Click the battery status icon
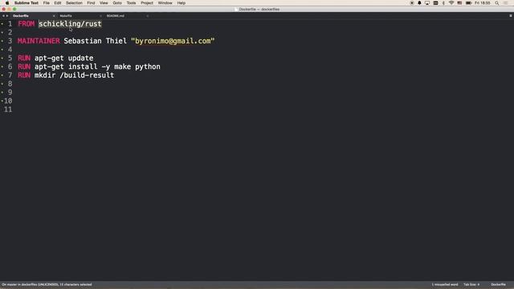This screenshot has width=514, height=289. (468, 3)
